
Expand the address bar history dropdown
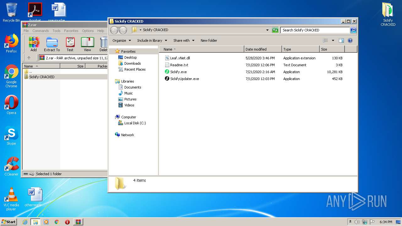pos(267,30)
